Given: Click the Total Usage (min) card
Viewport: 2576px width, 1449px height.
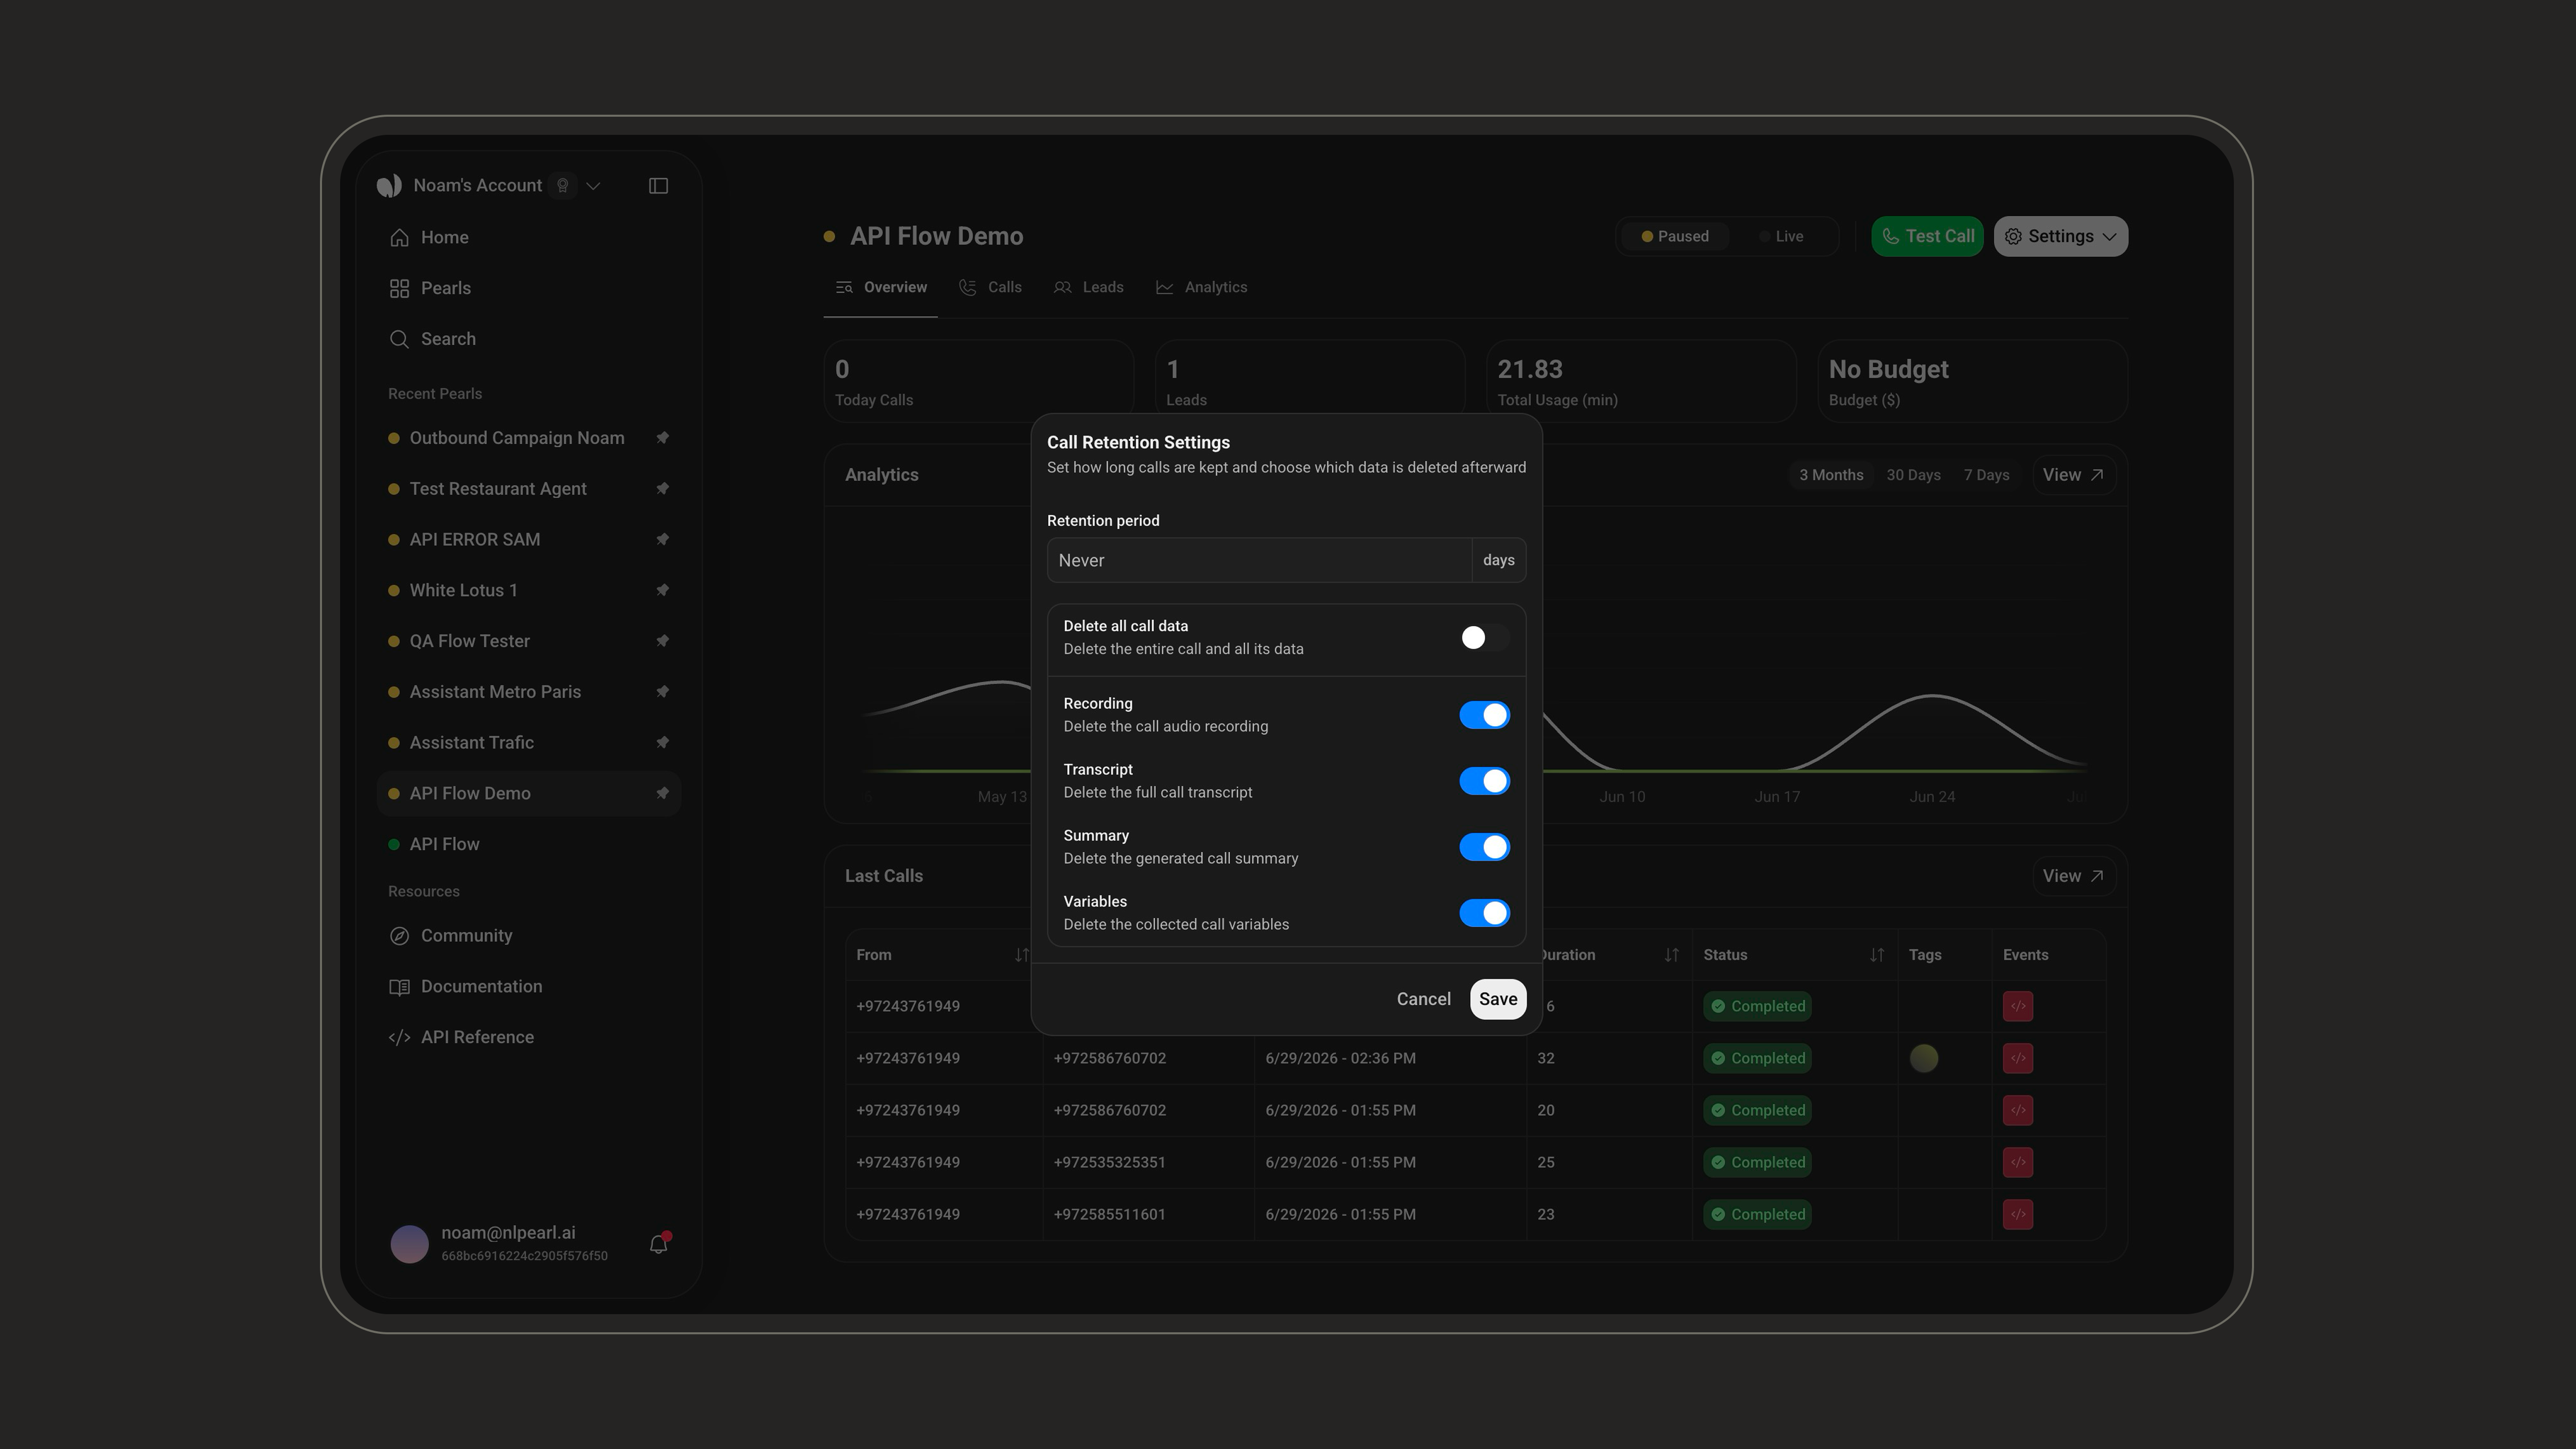Looking at the screenshot, I should pos(1641,381).
